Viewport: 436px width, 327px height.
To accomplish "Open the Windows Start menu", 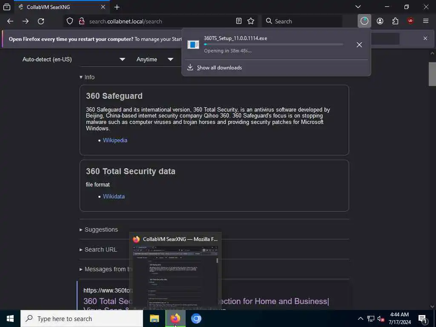I will 10,318.
